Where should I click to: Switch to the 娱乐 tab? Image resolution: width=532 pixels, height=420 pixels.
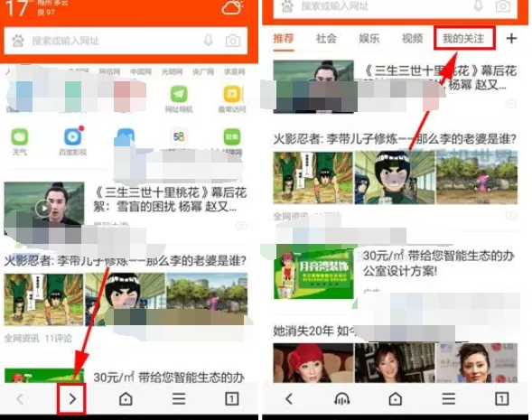(x=369, y=38)
